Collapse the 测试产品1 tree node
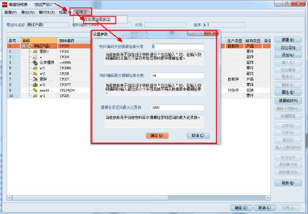This screenshot has width=308, height=214. [24, 46]
